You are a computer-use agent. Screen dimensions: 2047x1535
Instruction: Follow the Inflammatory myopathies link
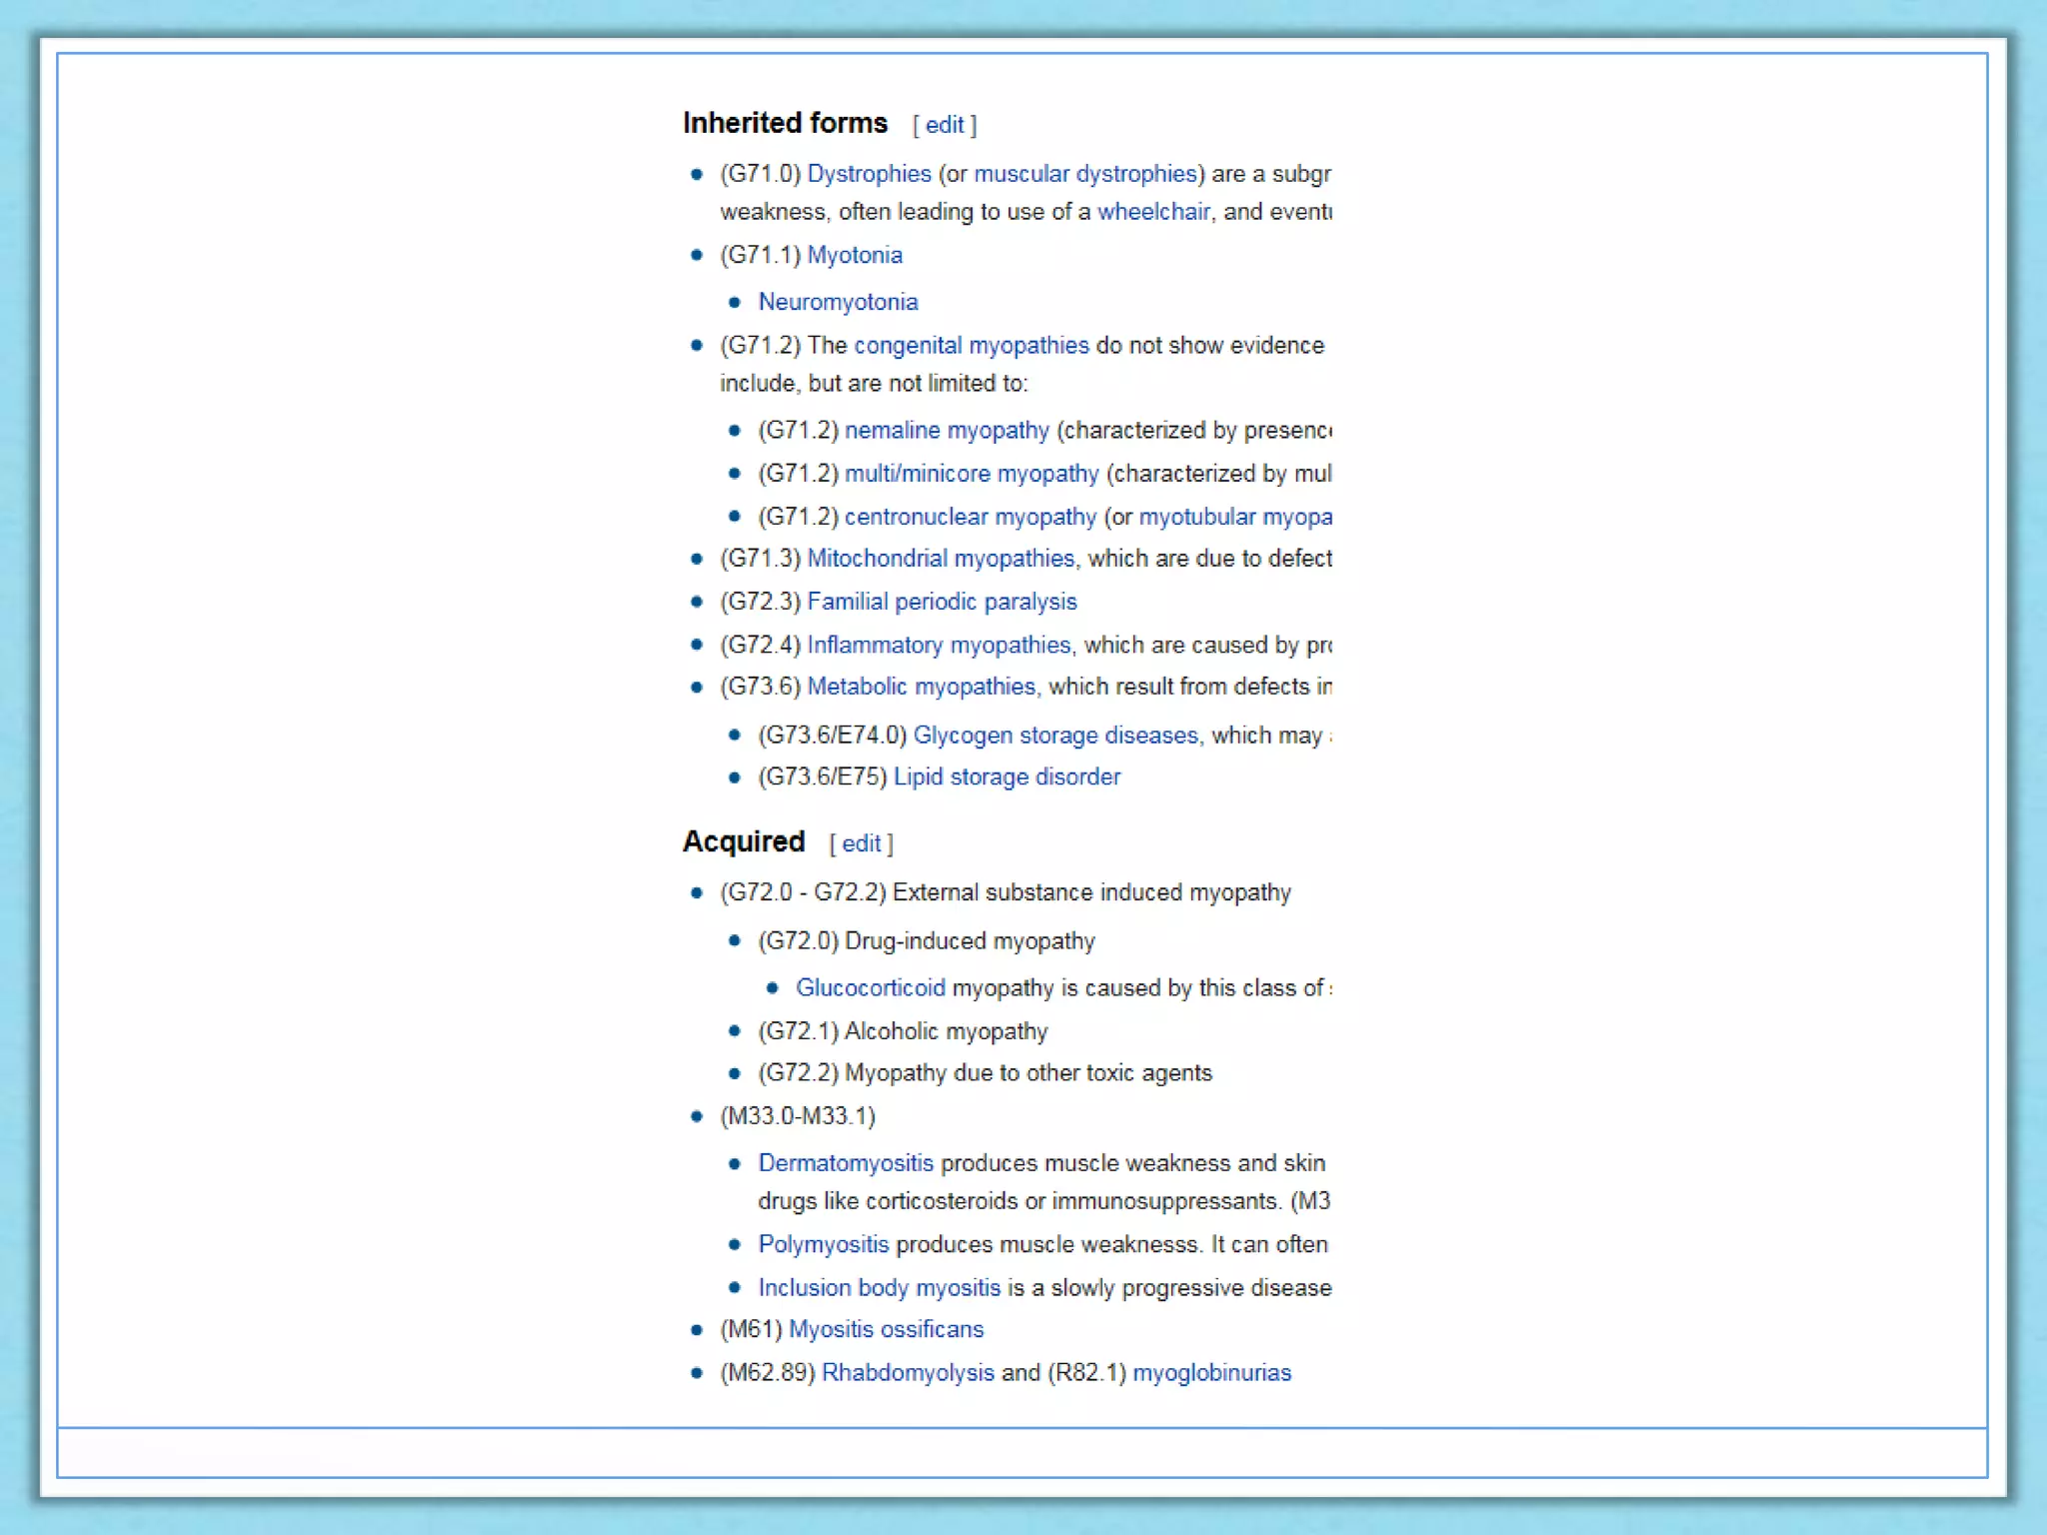coord(939,645)
